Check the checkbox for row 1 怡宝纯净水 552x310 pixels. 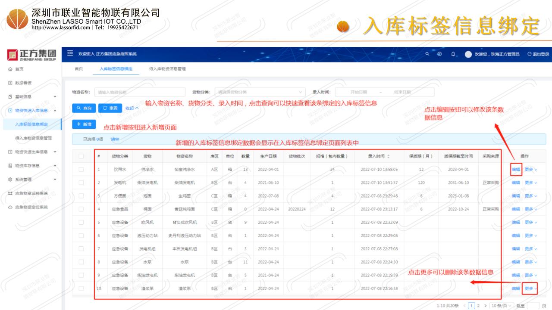[x=81, y=170]
